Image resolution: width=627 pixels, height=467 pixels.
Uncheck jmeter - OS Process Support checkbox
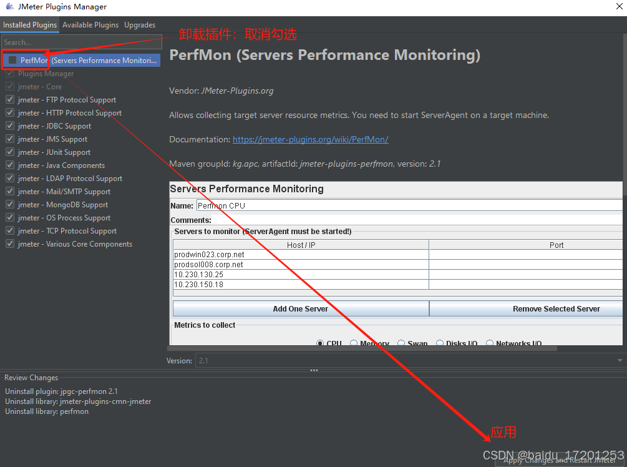[x=11, y=218]
